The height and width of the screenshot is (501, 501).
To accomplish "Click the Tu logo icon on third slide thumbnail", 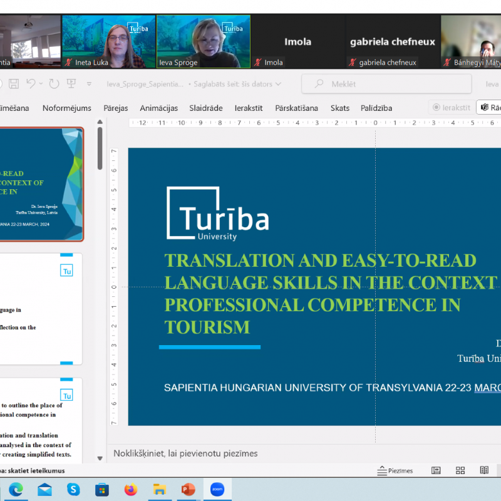I will pos(66,395).
